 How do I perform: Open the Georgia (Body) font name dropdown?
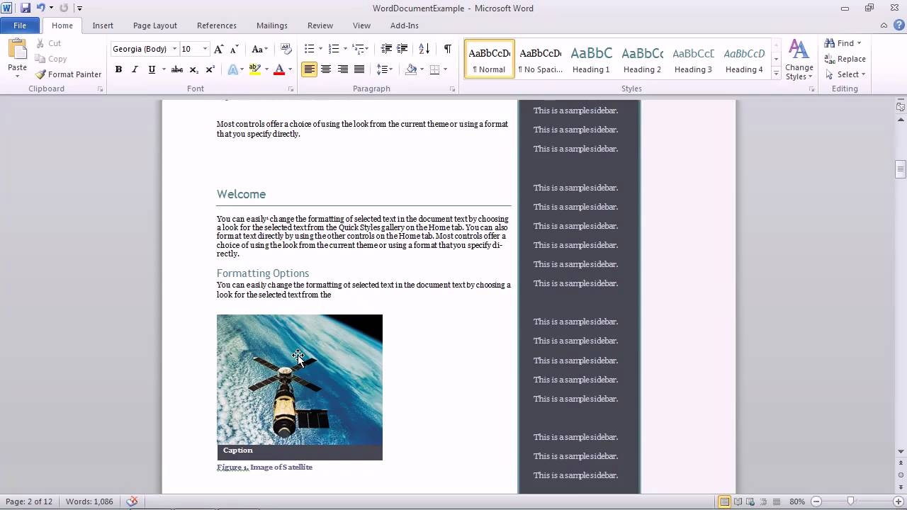174,49
